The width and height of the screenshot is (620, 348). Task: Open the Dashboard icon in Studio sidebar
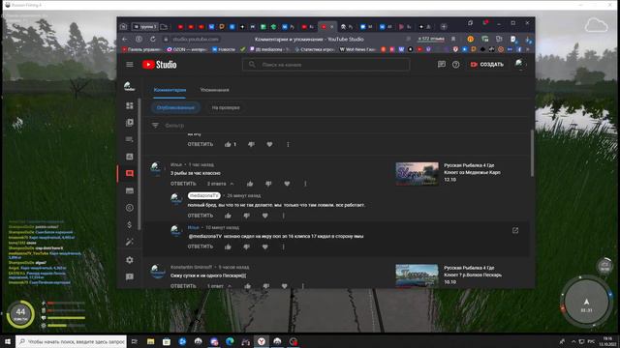click(x=129, y=105)
